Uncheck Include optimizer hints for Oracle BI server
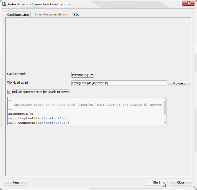This screenshot has height=190, width=197. pyautogui.click(x=9, y=92)
